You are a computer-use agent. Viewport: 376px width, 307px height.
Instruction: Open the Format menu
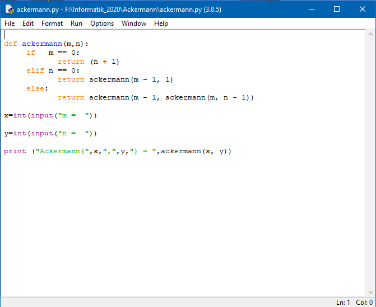coord(52,23)
